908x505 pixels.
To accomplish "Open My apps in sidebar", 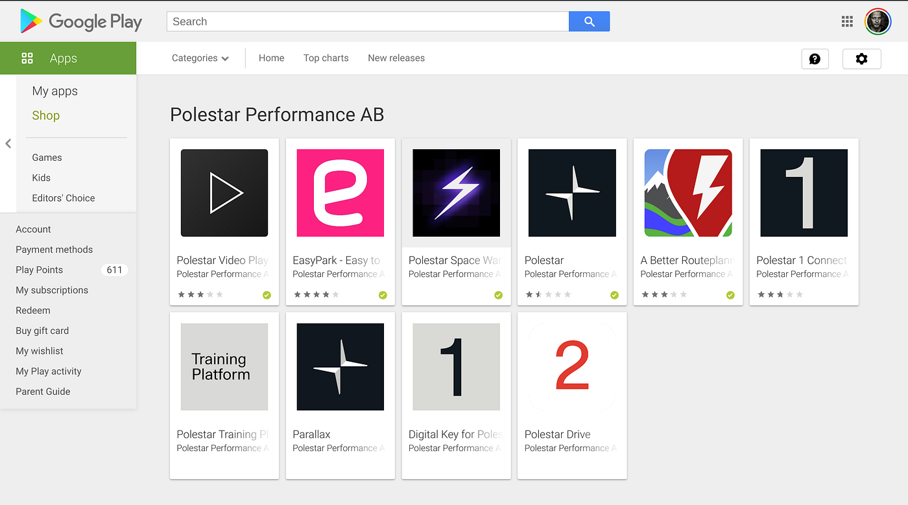I will pyautogui.click(x=55, y=91).
